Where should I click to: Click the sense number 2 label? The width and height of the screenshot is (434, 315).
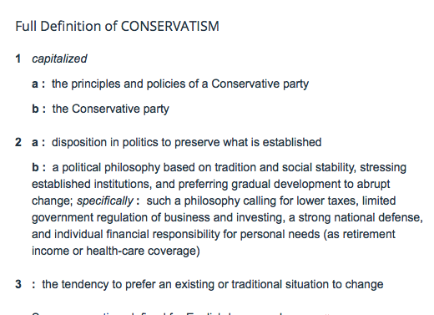click(18, 142)
